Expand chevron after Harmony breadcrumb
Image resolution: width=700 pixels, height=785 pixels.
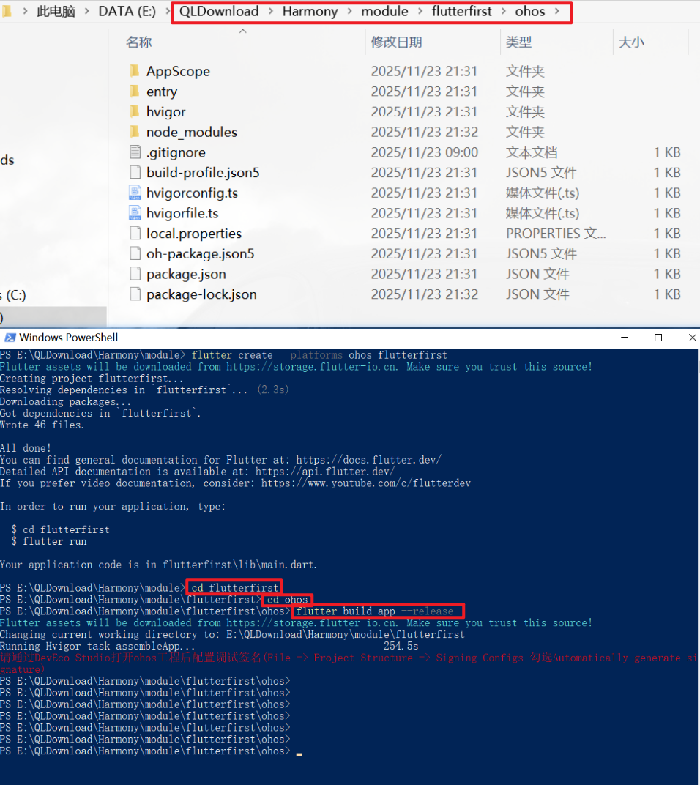349,11
